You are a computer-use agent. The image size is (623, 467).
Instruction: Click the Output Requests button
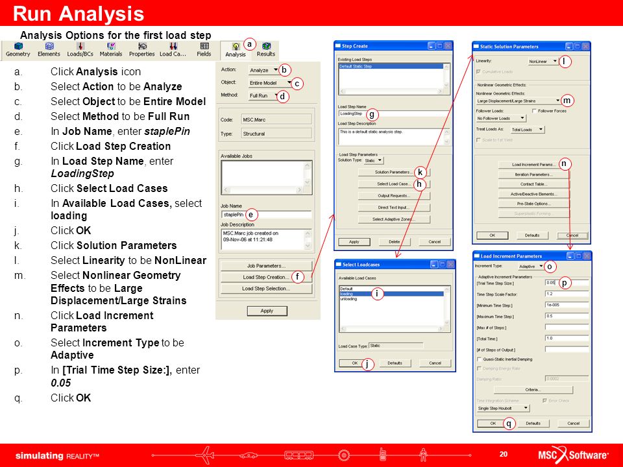click(x=394, y=196)
